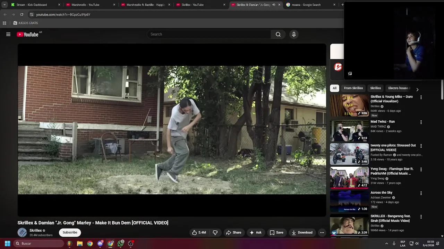Click the search magnifier button
The image size is (444, 249).
pos(278,34)
